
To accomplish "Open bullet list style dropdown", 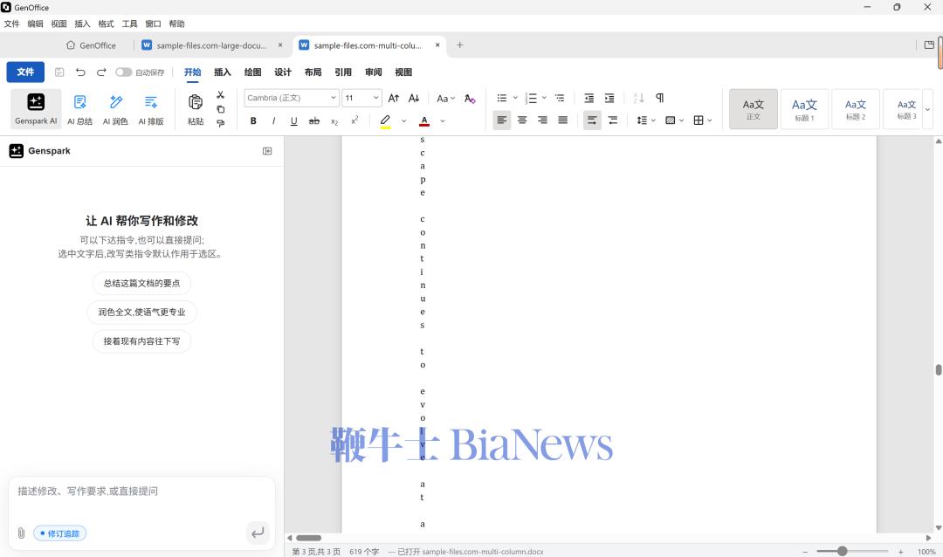I will pyautogui.click(x=515, y=98).
